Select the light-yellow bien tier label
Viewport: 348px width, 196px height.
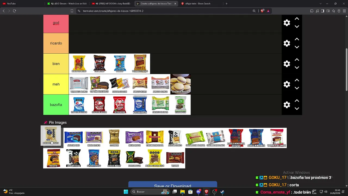point(56,64)
